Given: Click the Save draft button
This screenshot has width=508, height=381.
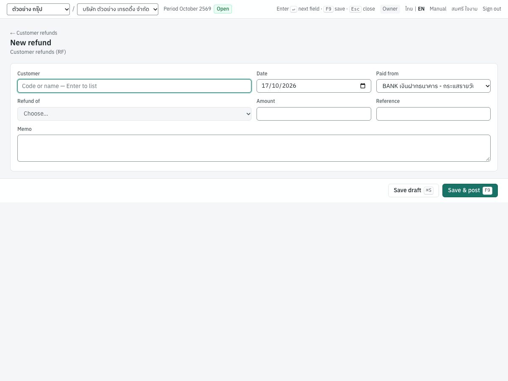Looking at the screenshot, I should click(x=414, y=190).
